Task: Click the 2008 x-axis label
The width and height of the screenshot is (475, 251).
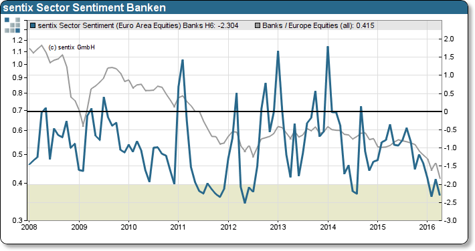Action: click(29, 227)
